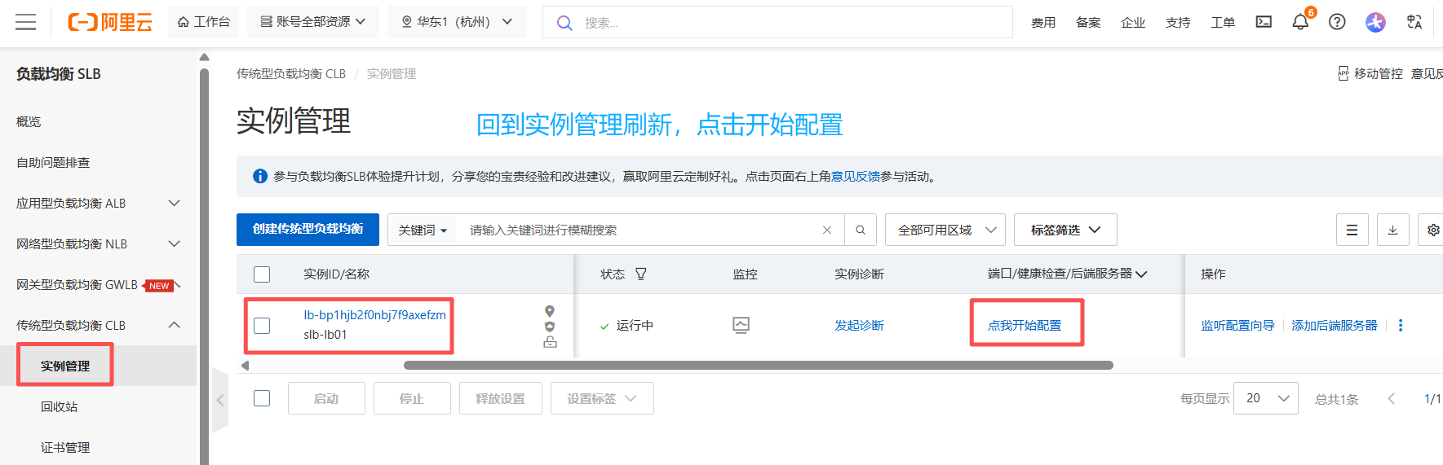Click 创建传统型负载均衡 button
1443x465 pixels.
(308, 229)
